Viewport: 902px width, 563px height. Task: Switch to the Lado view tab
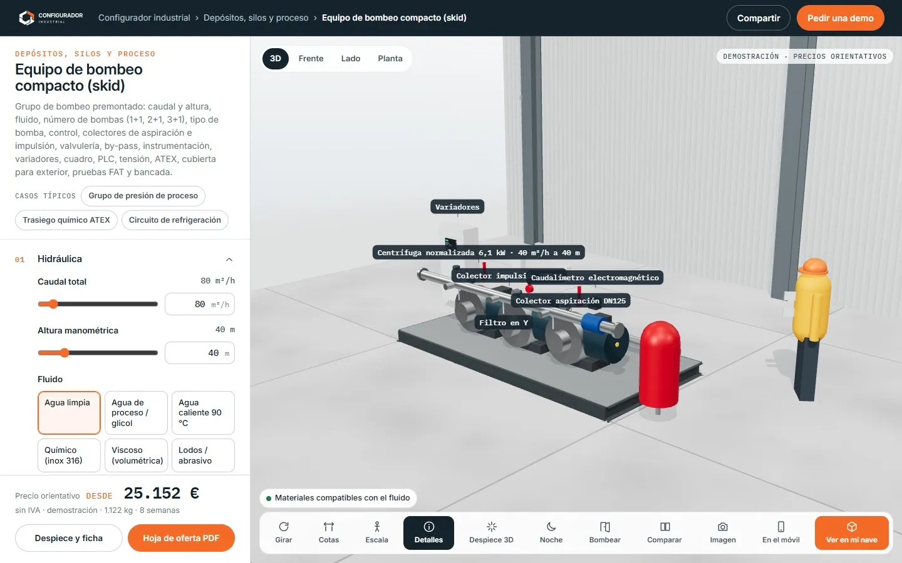coord(351,59)
